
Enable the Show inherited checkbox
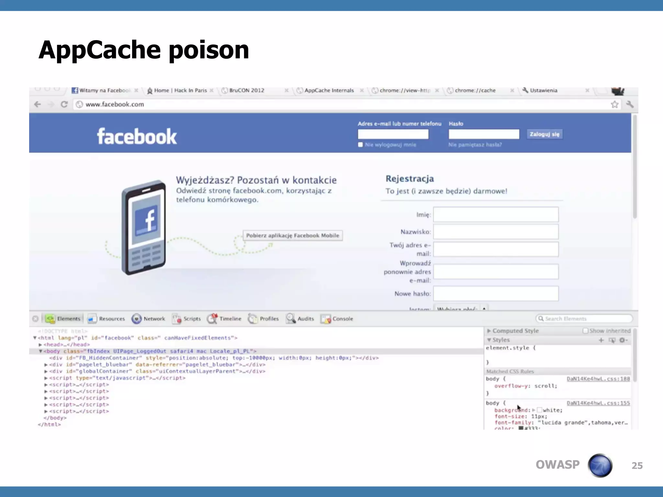(585, 331)
